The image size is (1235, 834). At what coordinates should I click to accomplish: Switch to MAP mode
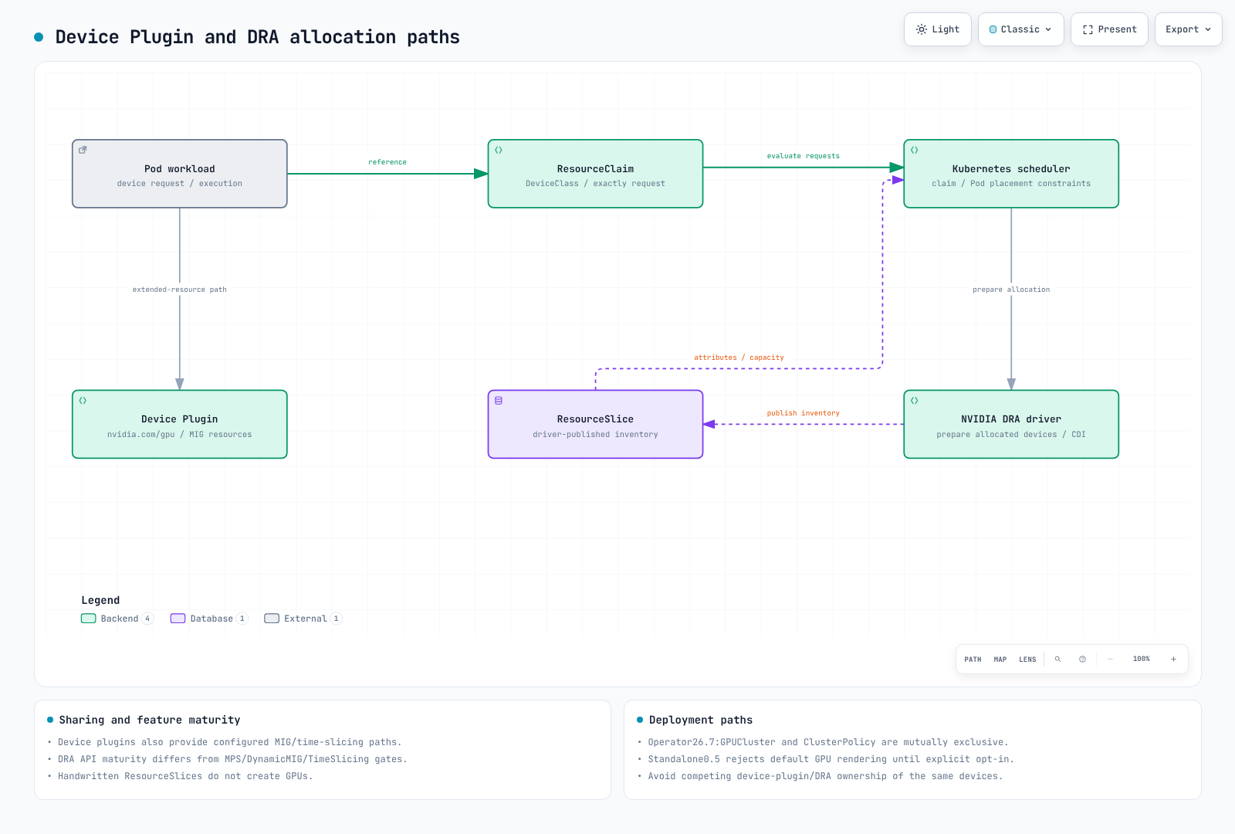[1000, 659]
